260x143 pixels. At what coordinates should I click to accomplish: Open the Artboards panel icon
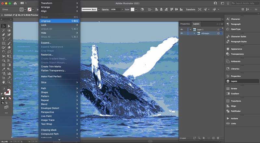click(228, 61)
